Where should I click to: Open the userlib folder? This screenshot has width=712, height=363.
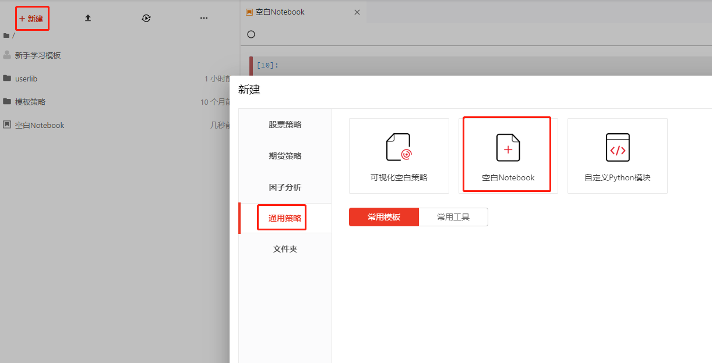(x=26, y=78)
